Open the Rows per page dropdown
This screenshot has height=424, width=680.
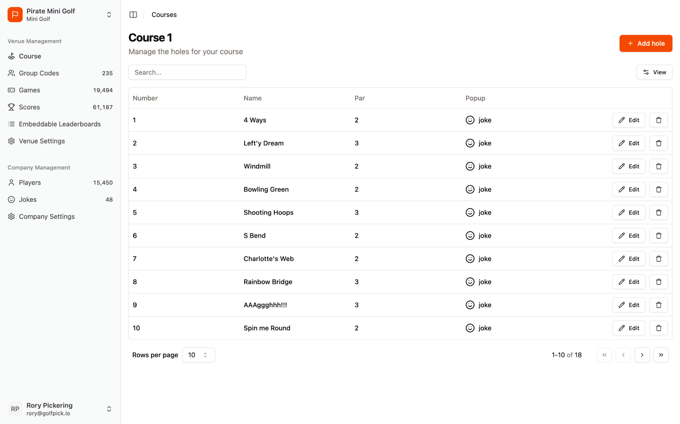click(x=198, y=355)
